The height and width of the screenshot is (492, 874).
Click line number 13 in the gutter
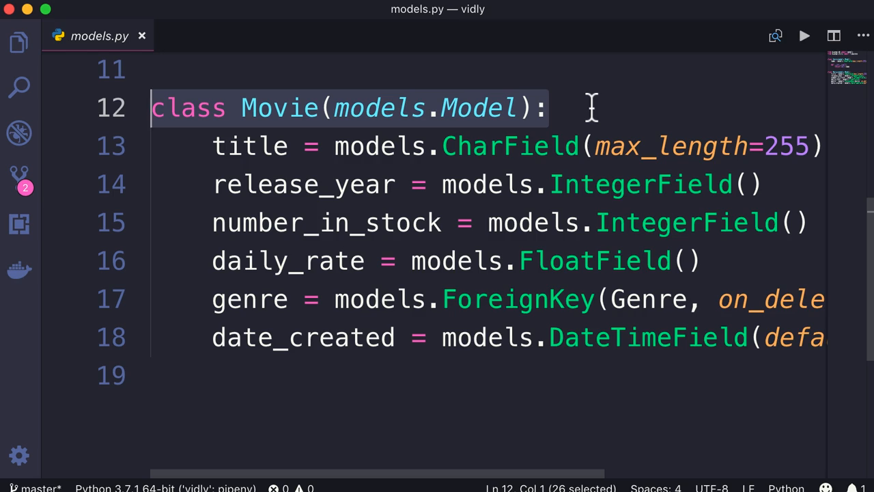tap(111, 146)
